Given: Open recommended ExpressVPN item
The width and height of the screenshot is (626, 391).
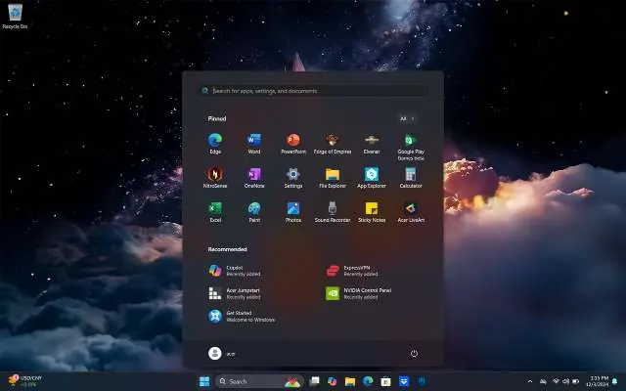Looking at the screenshot, I should (x=352, y=271).
